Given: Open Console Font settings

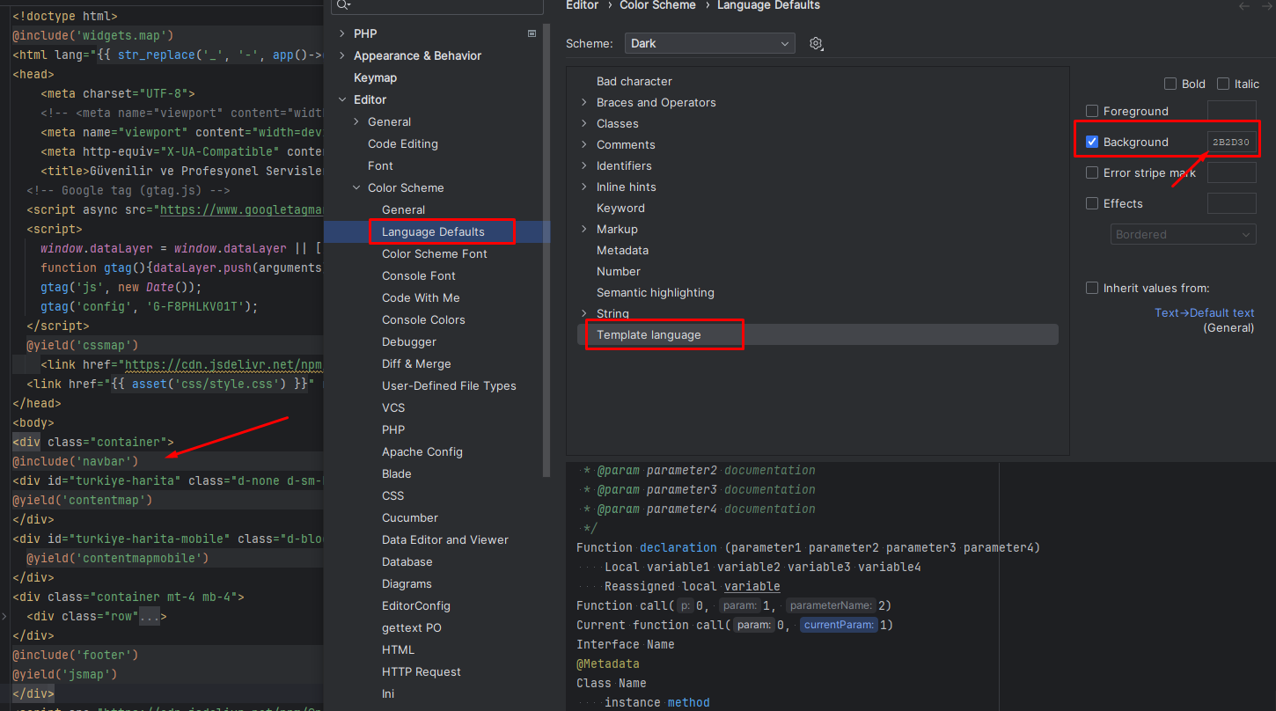Looking at the screenshot, I should (x=418, y=275).
